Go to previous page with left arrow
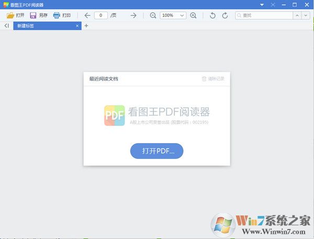Viewport: 314px width, 239px height. (87, 16)
